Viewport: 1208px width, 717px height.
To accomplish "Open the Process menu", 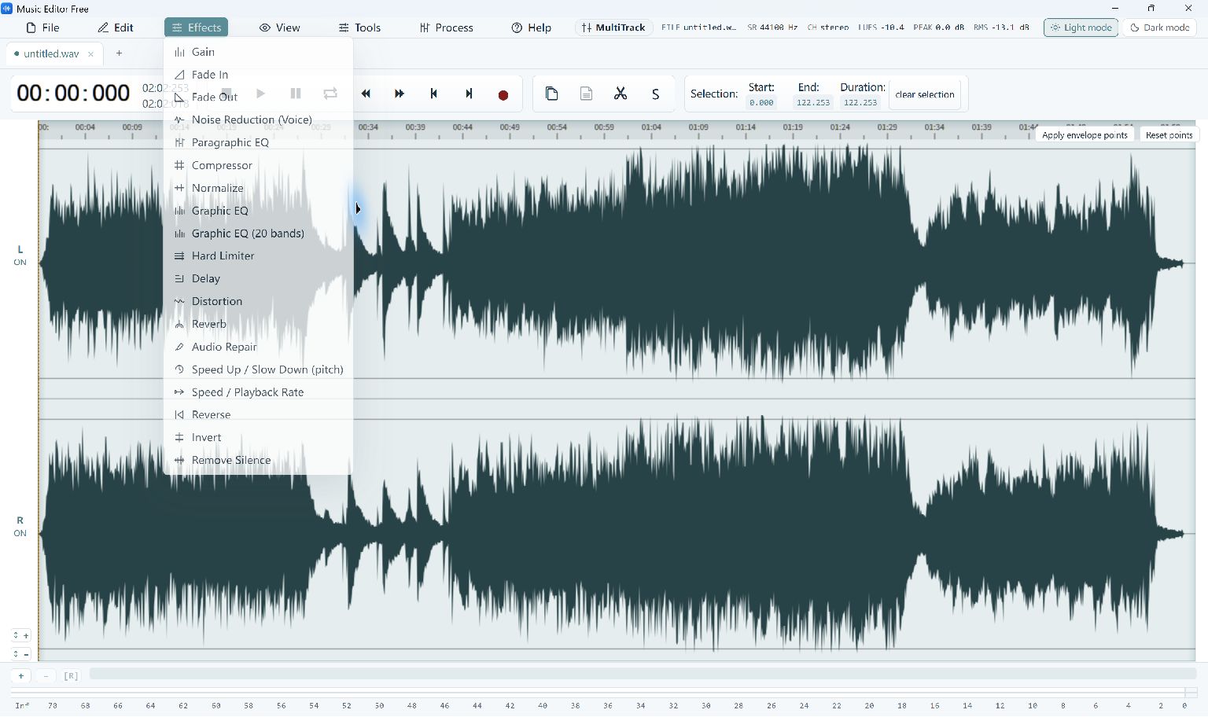I will pyautogui.click(x=446, y=28).
